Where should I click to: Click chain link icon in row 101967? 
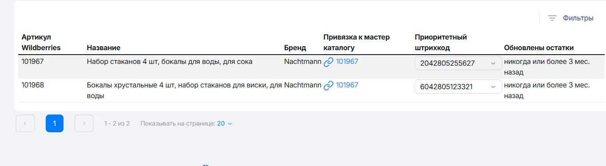pyautogui.click(x=329, y=62)
